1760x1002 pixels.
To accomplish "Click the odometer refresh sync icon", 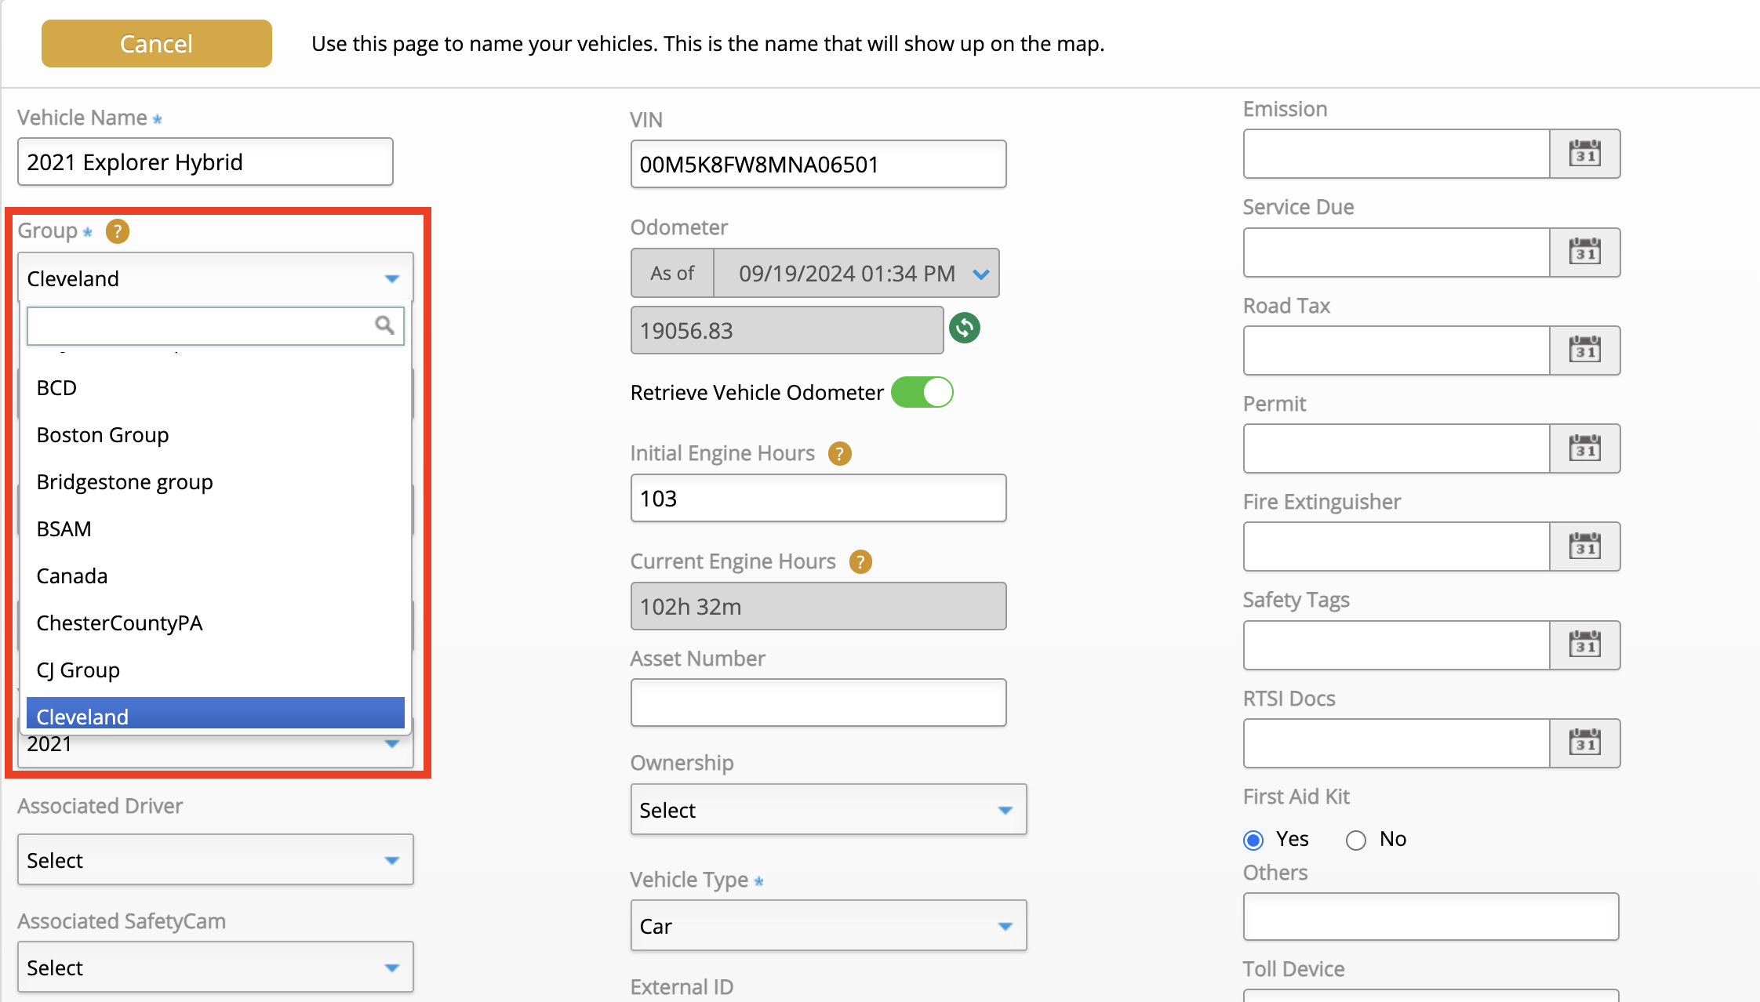I will pyautogui.click(x=965, y=329).
